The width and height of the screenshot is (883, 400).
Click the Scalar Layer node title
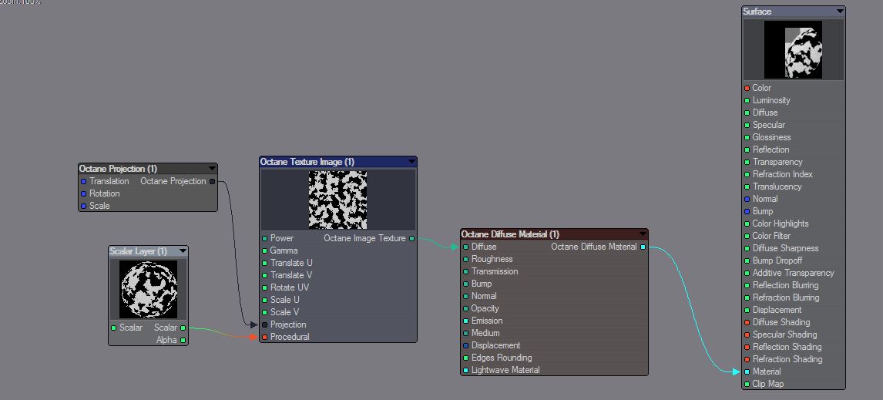pyautogui.click(x=138, y=251)
